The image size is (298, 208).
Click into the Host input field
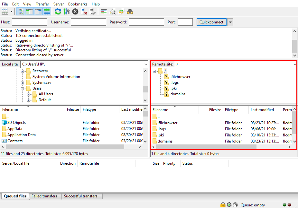(29, 22)
